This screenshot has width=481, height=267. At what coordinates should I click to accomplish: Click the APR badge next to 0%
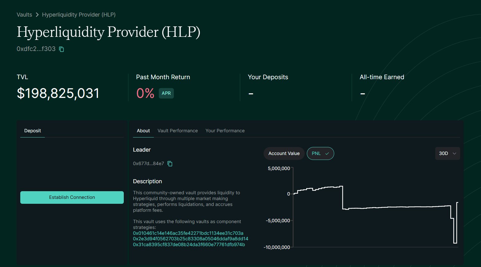tap(166, 93)
